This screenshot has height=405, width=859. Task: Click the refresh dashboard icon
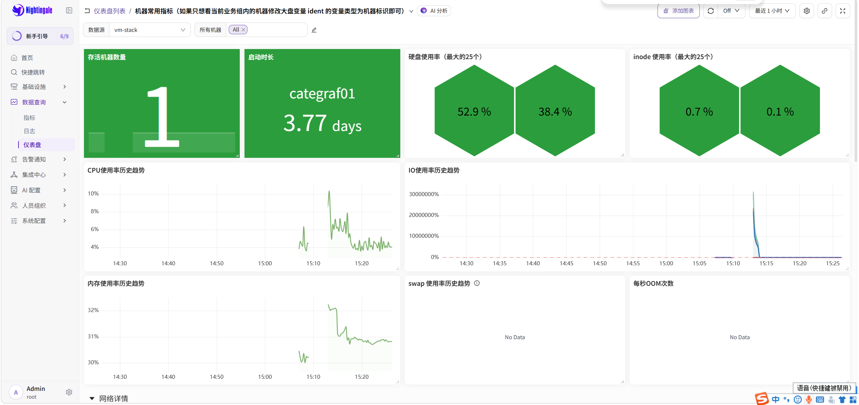711,11
